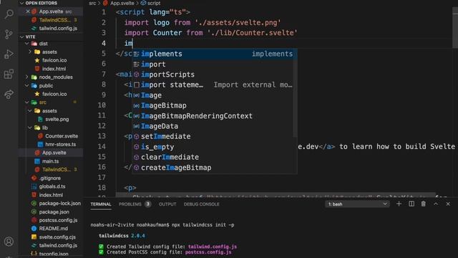
Task: Open globals.d.ts file
Action: tap(52, 186)
